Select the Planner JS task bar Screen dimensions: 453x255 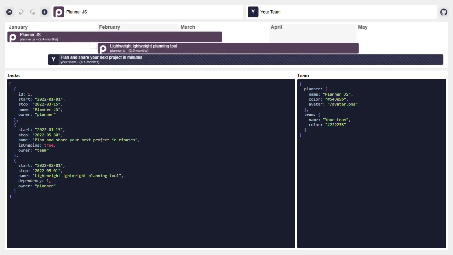tap(115, 37)
